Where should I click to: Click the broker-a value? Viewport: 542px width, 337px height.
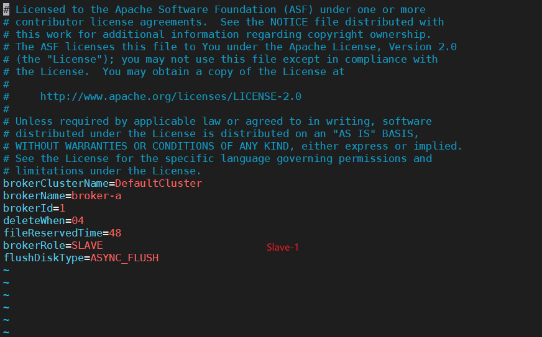(x=96, y=195)
